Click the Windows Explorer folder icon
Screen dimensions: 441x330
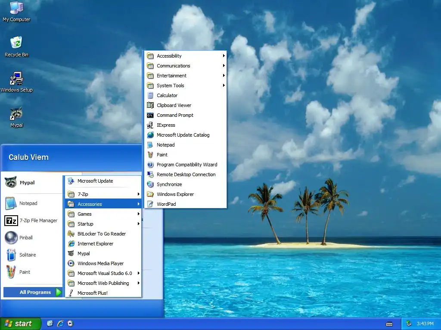pyautogui.click(x=150, y=194)
